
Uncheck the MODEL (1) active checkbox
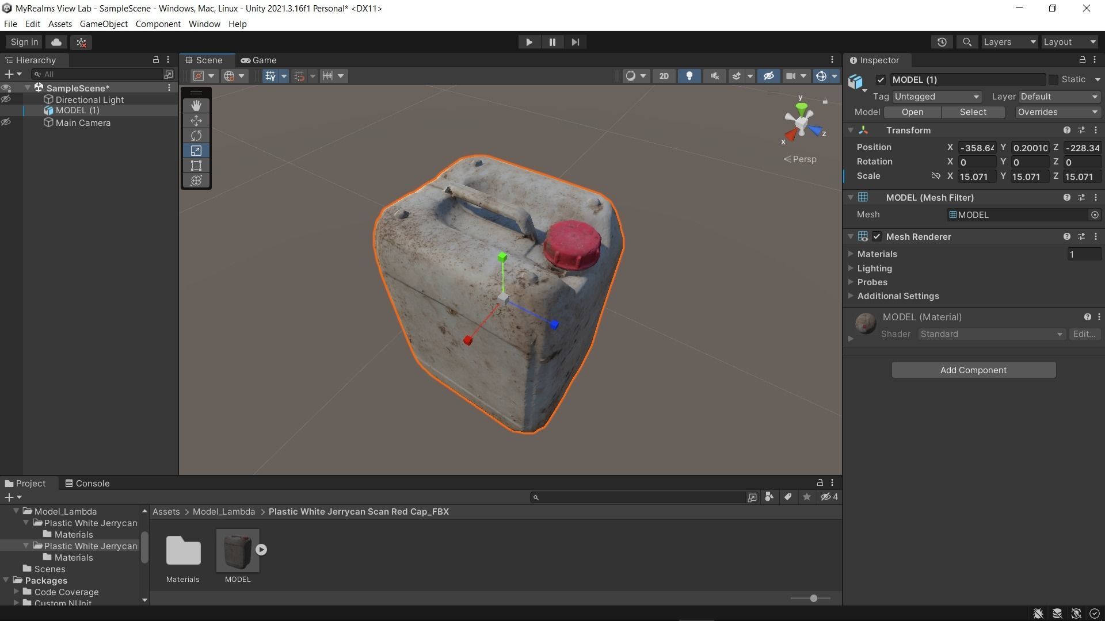881,80
